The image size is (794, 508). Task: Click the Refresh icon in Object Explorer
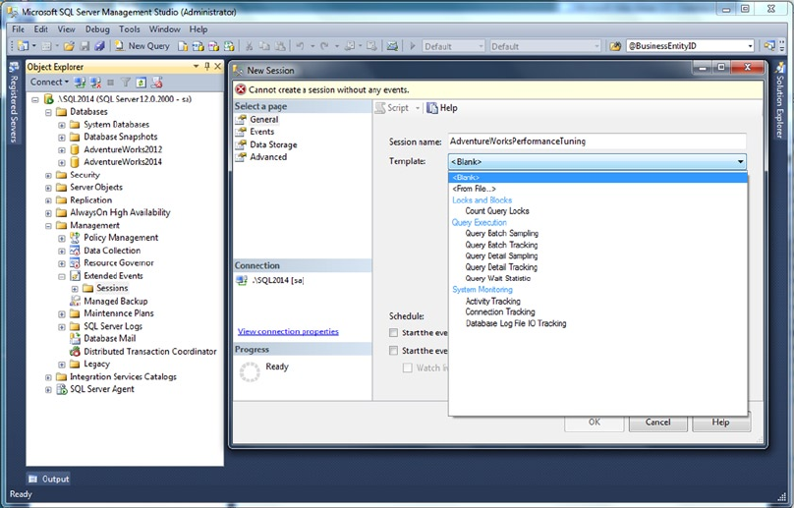coord(141,83)
